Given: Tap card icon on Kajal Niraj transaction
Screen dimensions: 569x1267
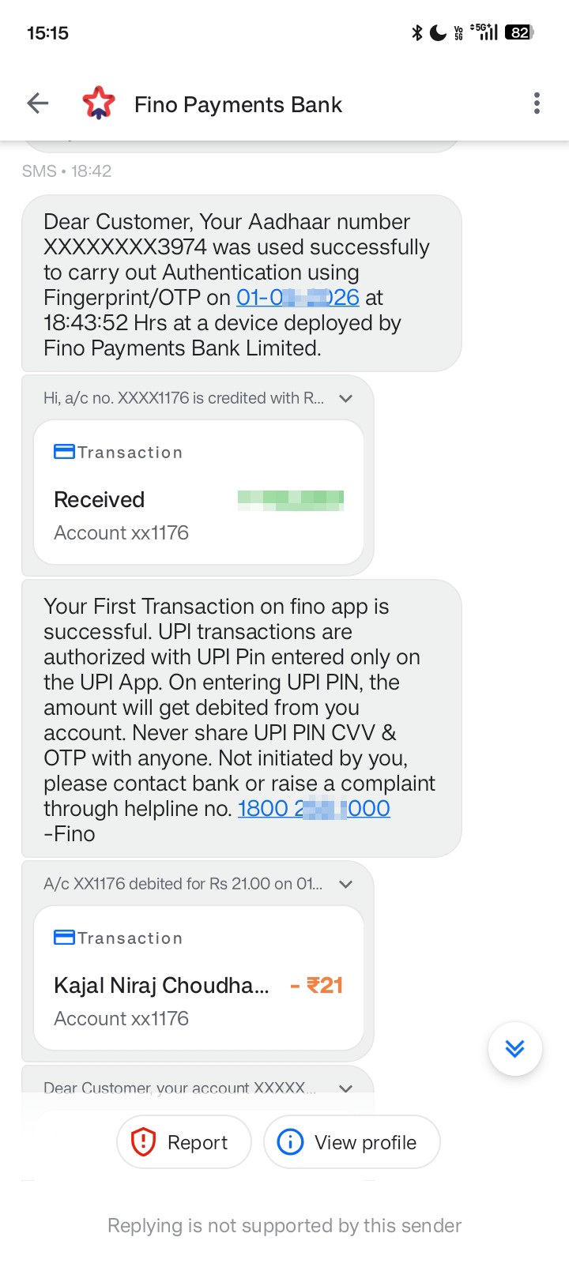Looking at the screenshot, I should tap(64, 938).
